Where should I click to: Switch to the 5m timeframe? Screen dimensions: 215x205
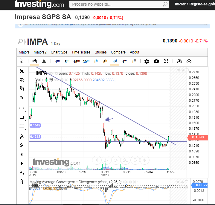(x=67, y=61)
